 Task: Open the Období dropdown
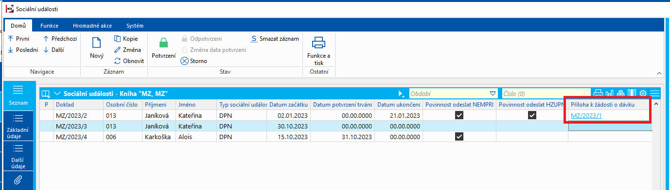coord(492,93)
